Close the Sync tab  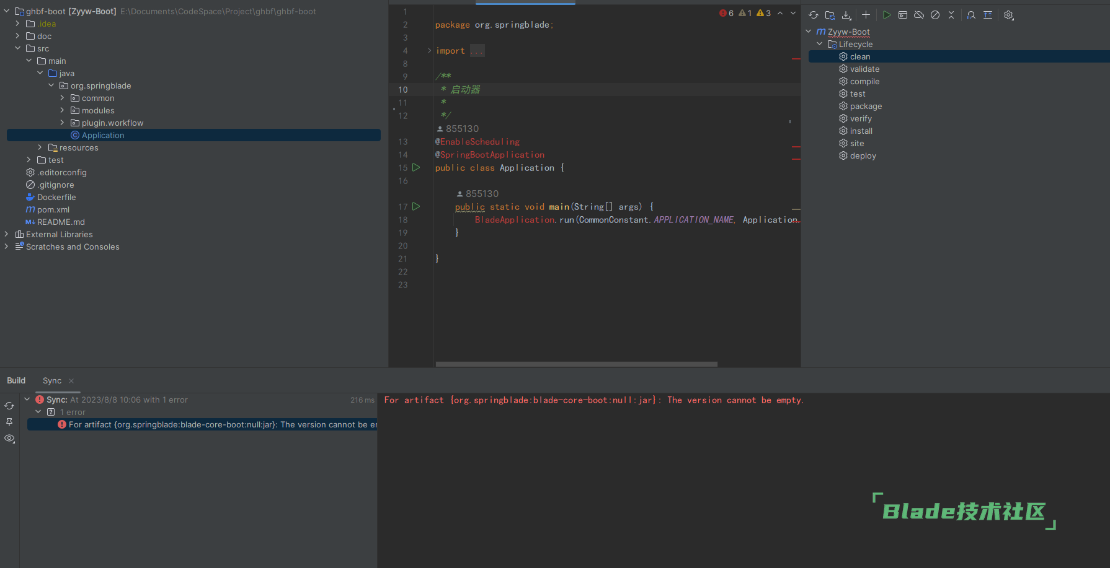click(71, 381)
